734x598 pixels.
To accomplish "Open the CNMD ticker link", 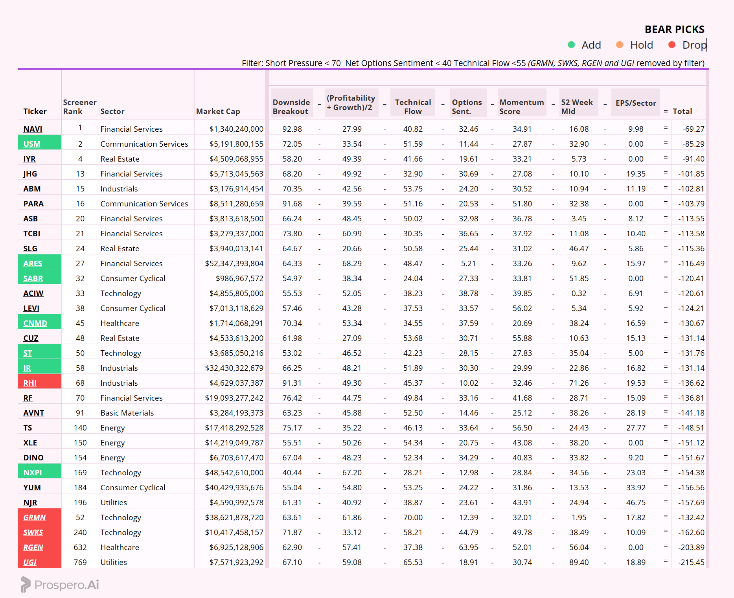I will (35, 323).
